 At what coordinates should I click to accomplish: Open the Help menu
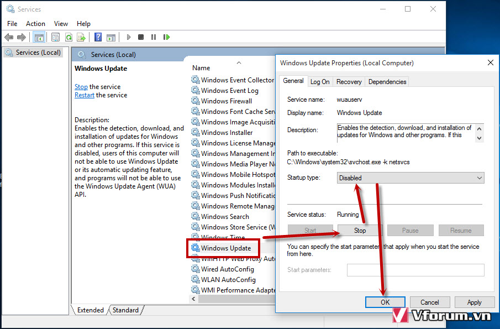tap(83, 24)
